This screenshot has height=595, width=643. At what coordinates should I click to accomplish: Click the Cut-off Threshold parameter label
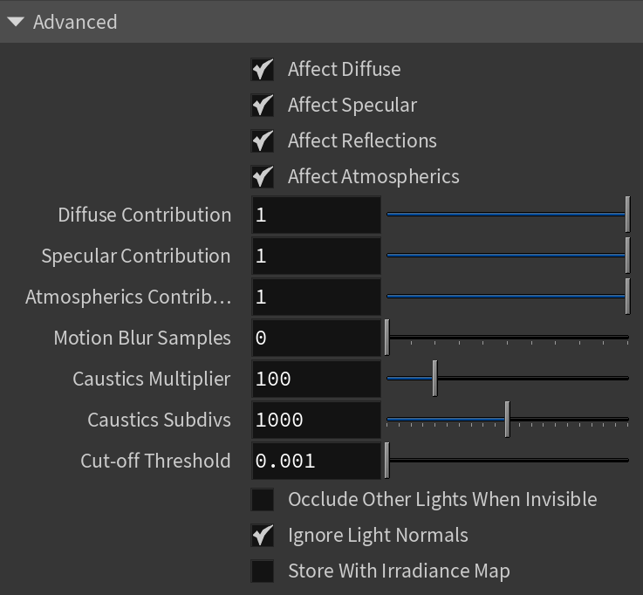[x=155, y=462]
